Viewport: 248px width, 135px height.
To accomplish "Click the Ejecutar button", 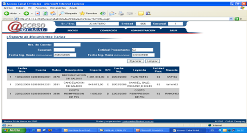I will tap(136, 61).
